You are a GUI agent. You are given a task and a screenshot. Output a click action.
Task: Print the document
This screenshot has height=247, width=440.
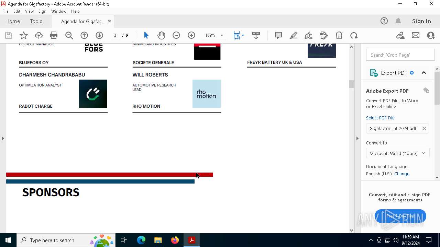[x=54, y=35]
